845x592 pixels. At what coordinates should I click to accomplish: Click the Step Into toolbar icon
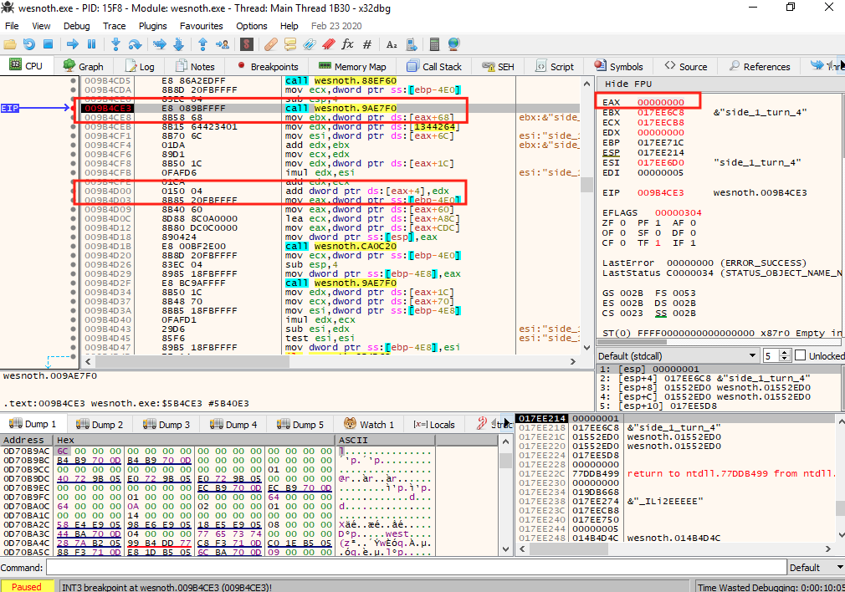point(115,44)
